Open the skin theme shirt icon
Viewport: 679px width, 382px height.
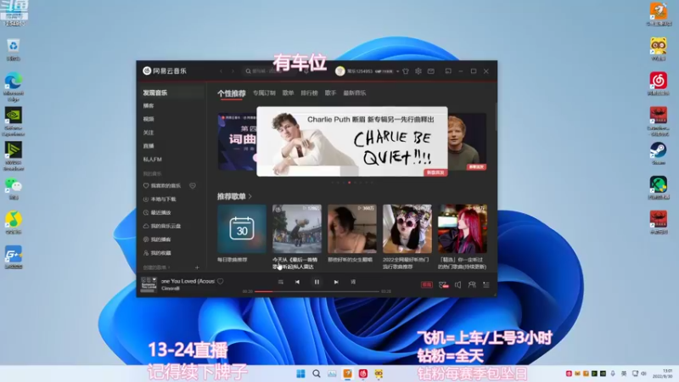406,71
